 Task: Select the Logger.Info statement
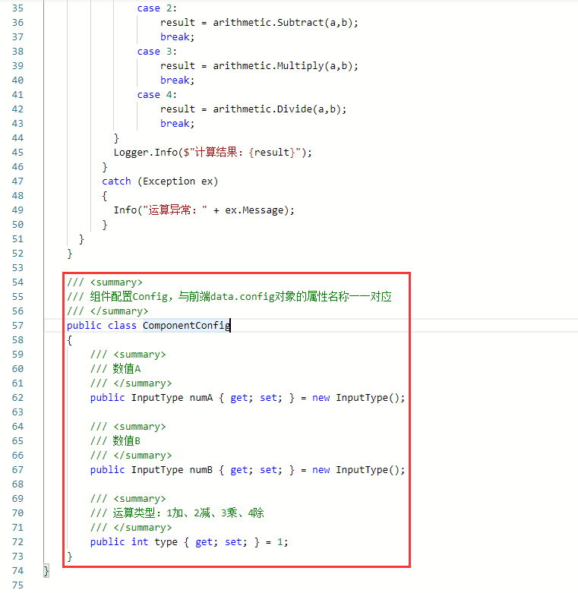213,153
